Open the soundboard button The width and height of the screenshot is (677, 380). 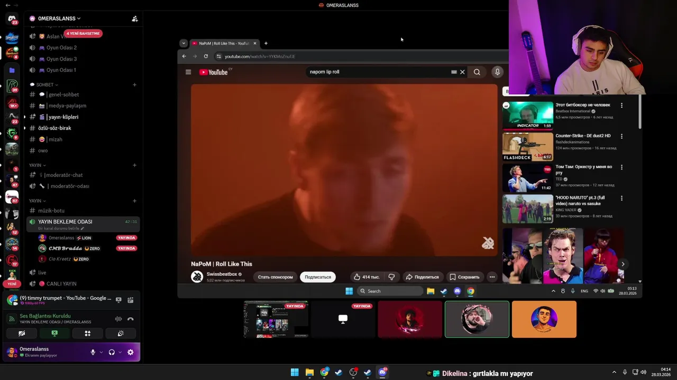pyautogui.click(x=121, y=334)
